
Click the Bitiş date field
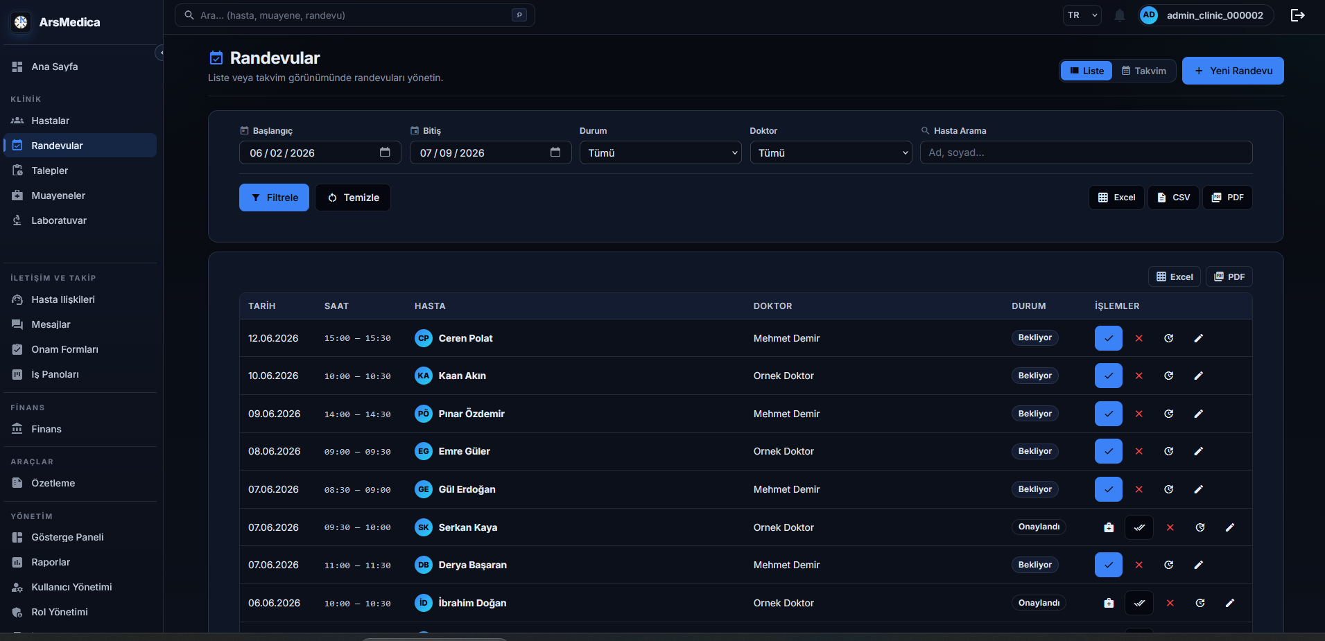tap(490, 152)
